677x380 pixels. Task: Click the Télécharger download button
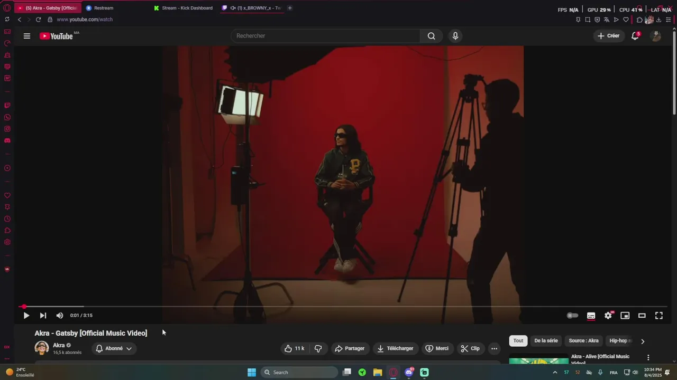coord(395,348)
